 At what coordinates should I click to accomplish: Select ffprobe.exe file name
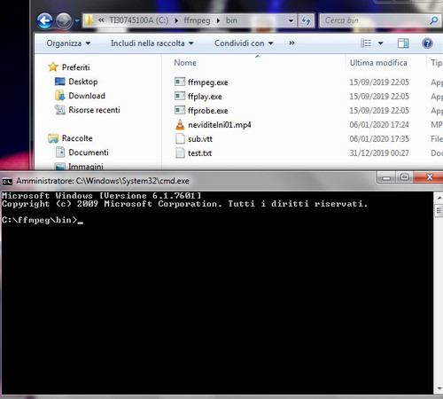(208, 111)
